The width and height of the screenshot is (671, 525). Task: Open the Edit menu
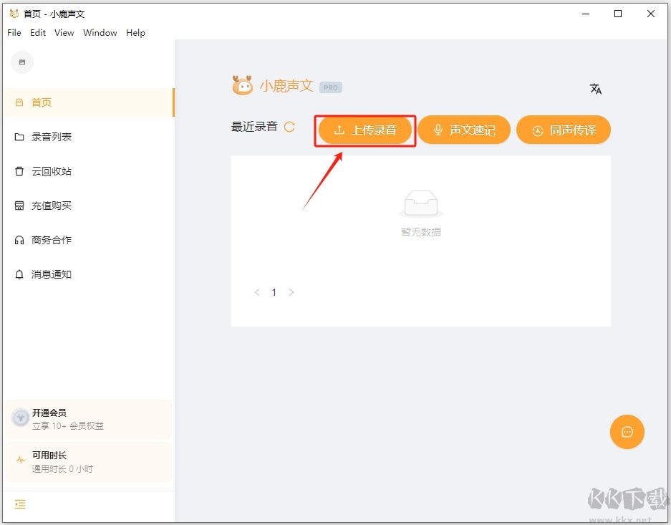click(x=37, y=32)
